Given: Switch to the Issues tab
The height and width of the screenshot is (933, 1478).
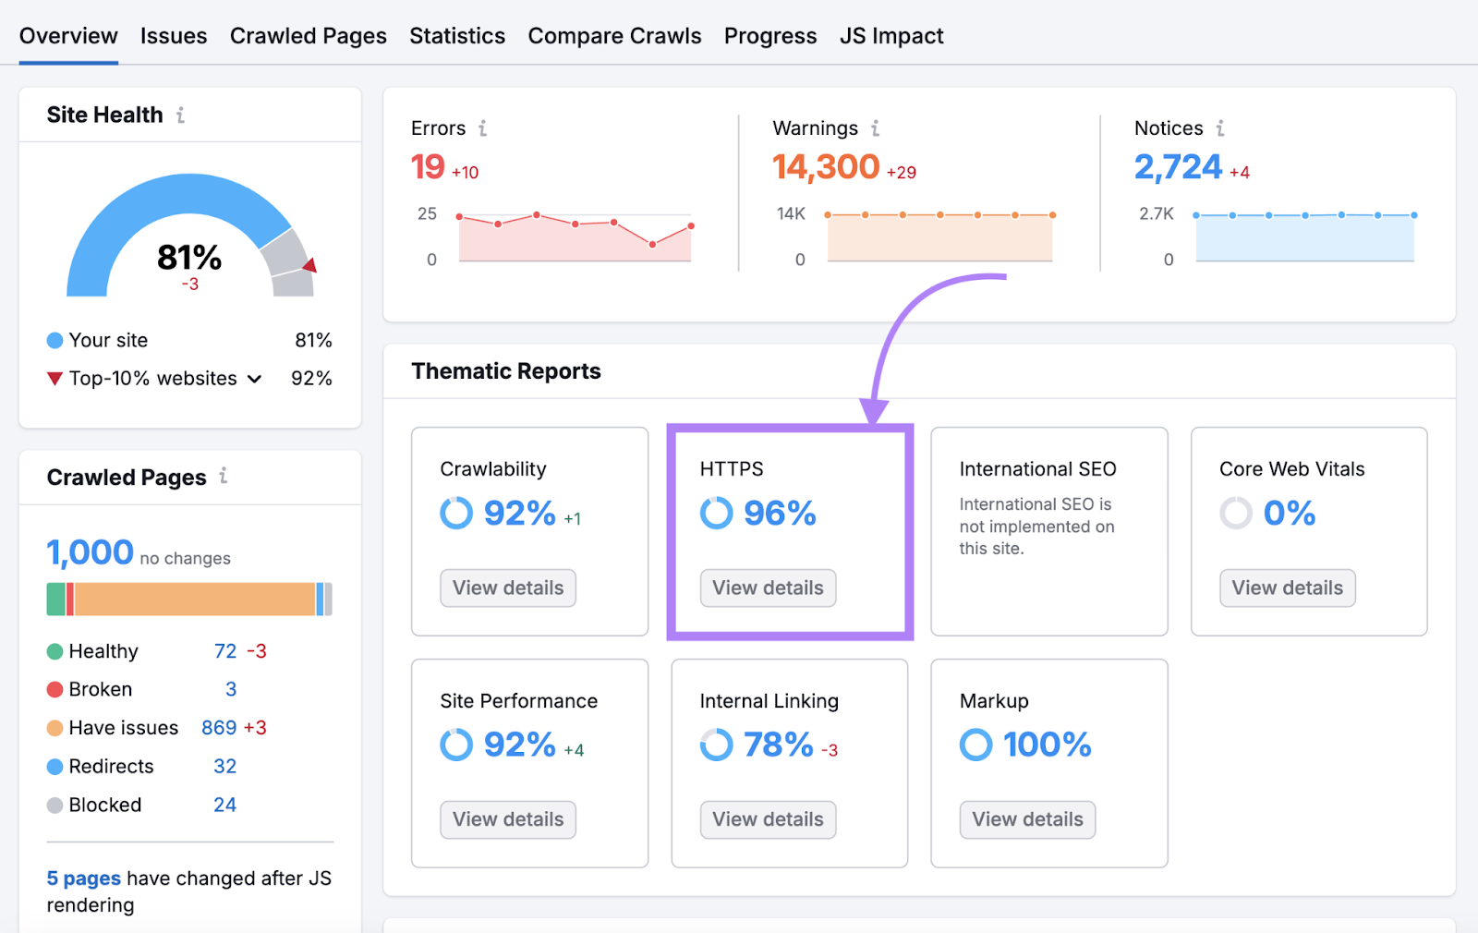Looking at the screenshot, I should [x=174, y=35].
